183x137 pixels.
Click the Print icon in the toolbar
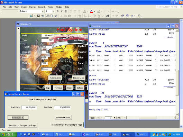tap(48, 16)
